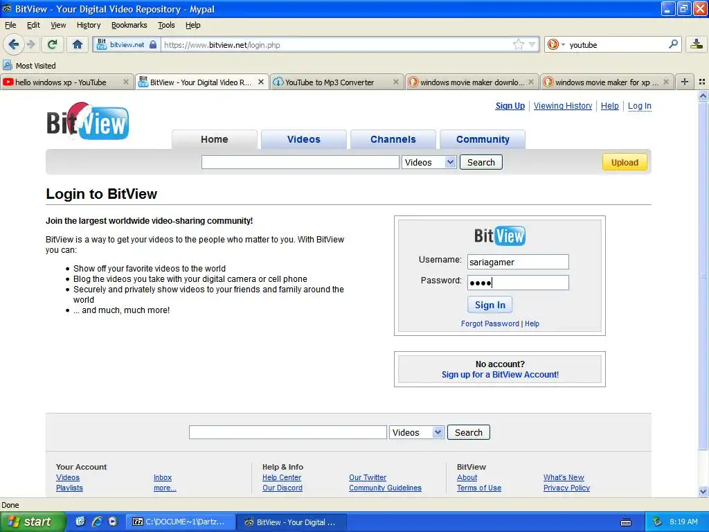Click the Mypal raccoon icon in title bar

click(x=7, y=8)
